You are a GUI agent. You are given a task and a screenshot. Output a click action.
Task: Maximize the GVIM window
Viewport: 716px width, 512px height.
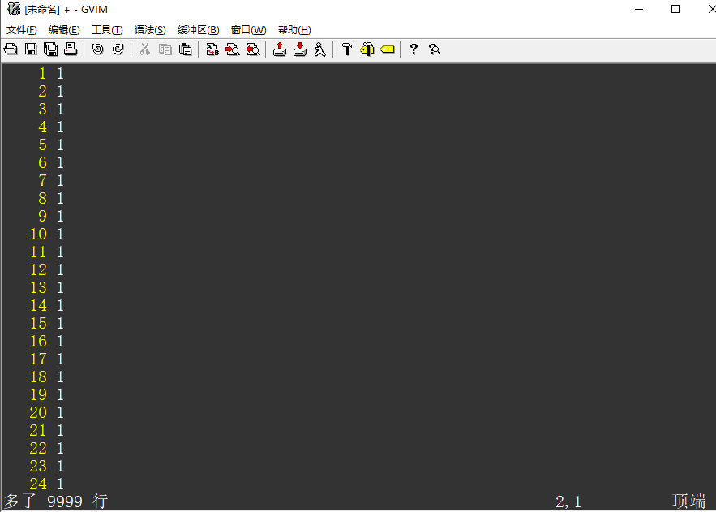(x=675, y=9)
